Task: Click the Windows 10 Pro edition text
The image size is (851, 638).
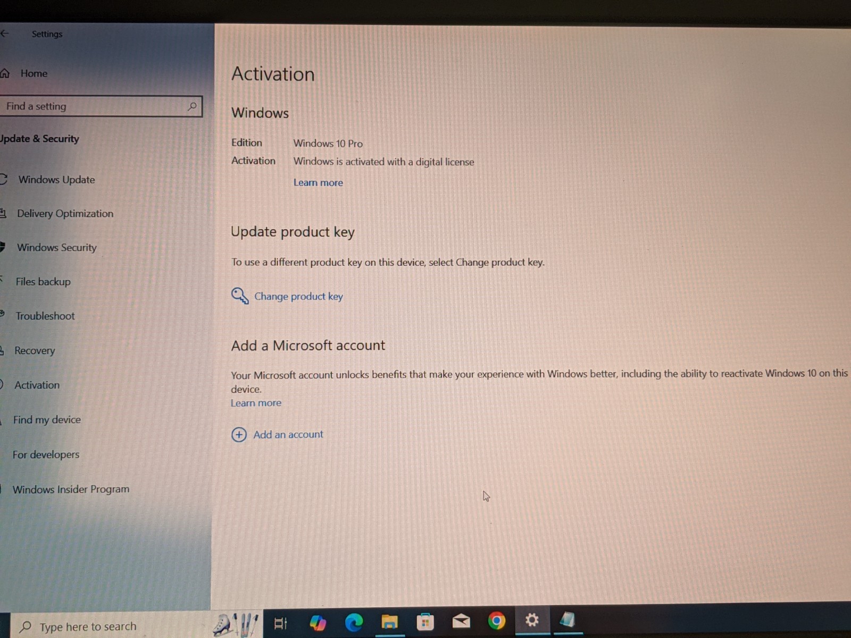Action: [x=328, y=144]
